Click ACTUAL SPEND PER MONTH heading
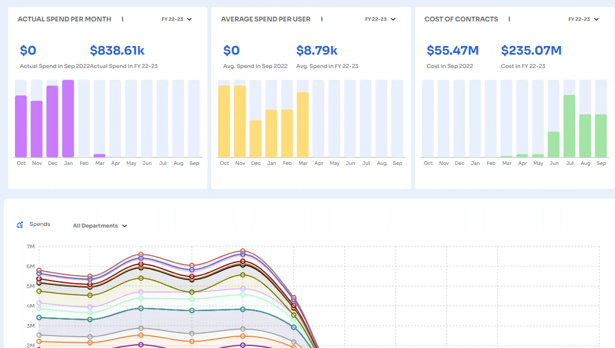 point(64,19)
